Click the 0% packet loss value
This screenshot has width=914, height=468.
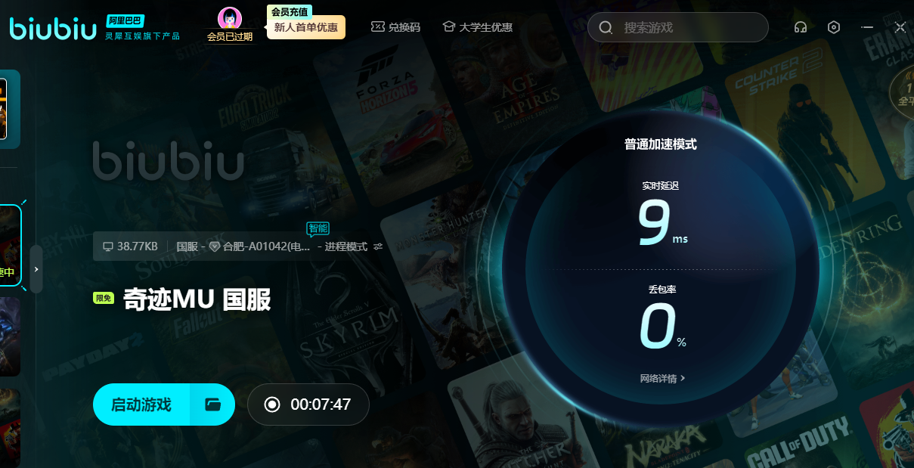tap(662, 327)
